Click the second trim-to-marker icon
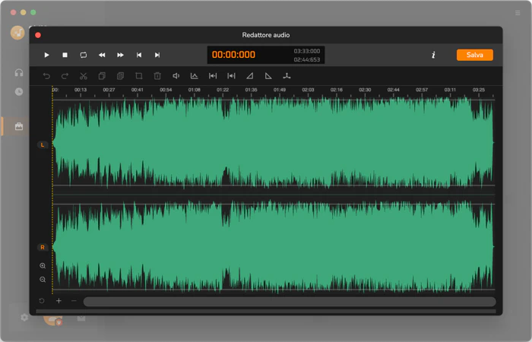532x342 pixels. [x=231, y=76]
